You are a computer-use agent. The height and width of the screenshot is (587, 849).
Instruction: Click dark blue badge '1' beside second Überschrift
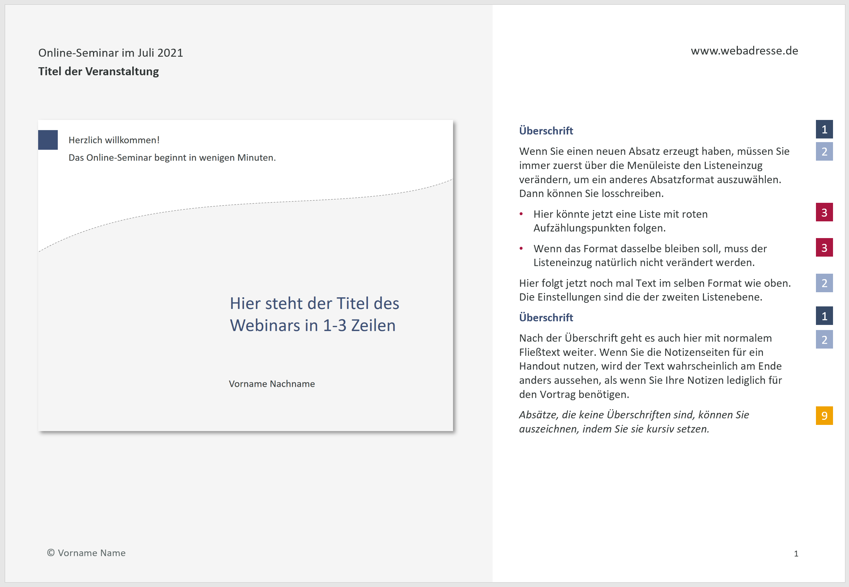[824, 316]
